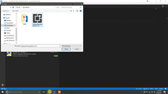This screenshot has height=94, width=168.
Task: Create a New folder
Action: pos(15,11)
